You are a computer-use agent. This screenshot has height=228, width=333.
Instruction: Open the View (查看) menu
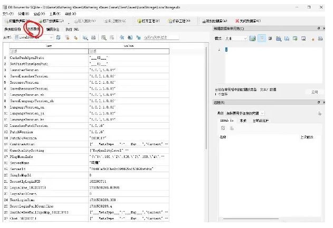tap(39, 14)
